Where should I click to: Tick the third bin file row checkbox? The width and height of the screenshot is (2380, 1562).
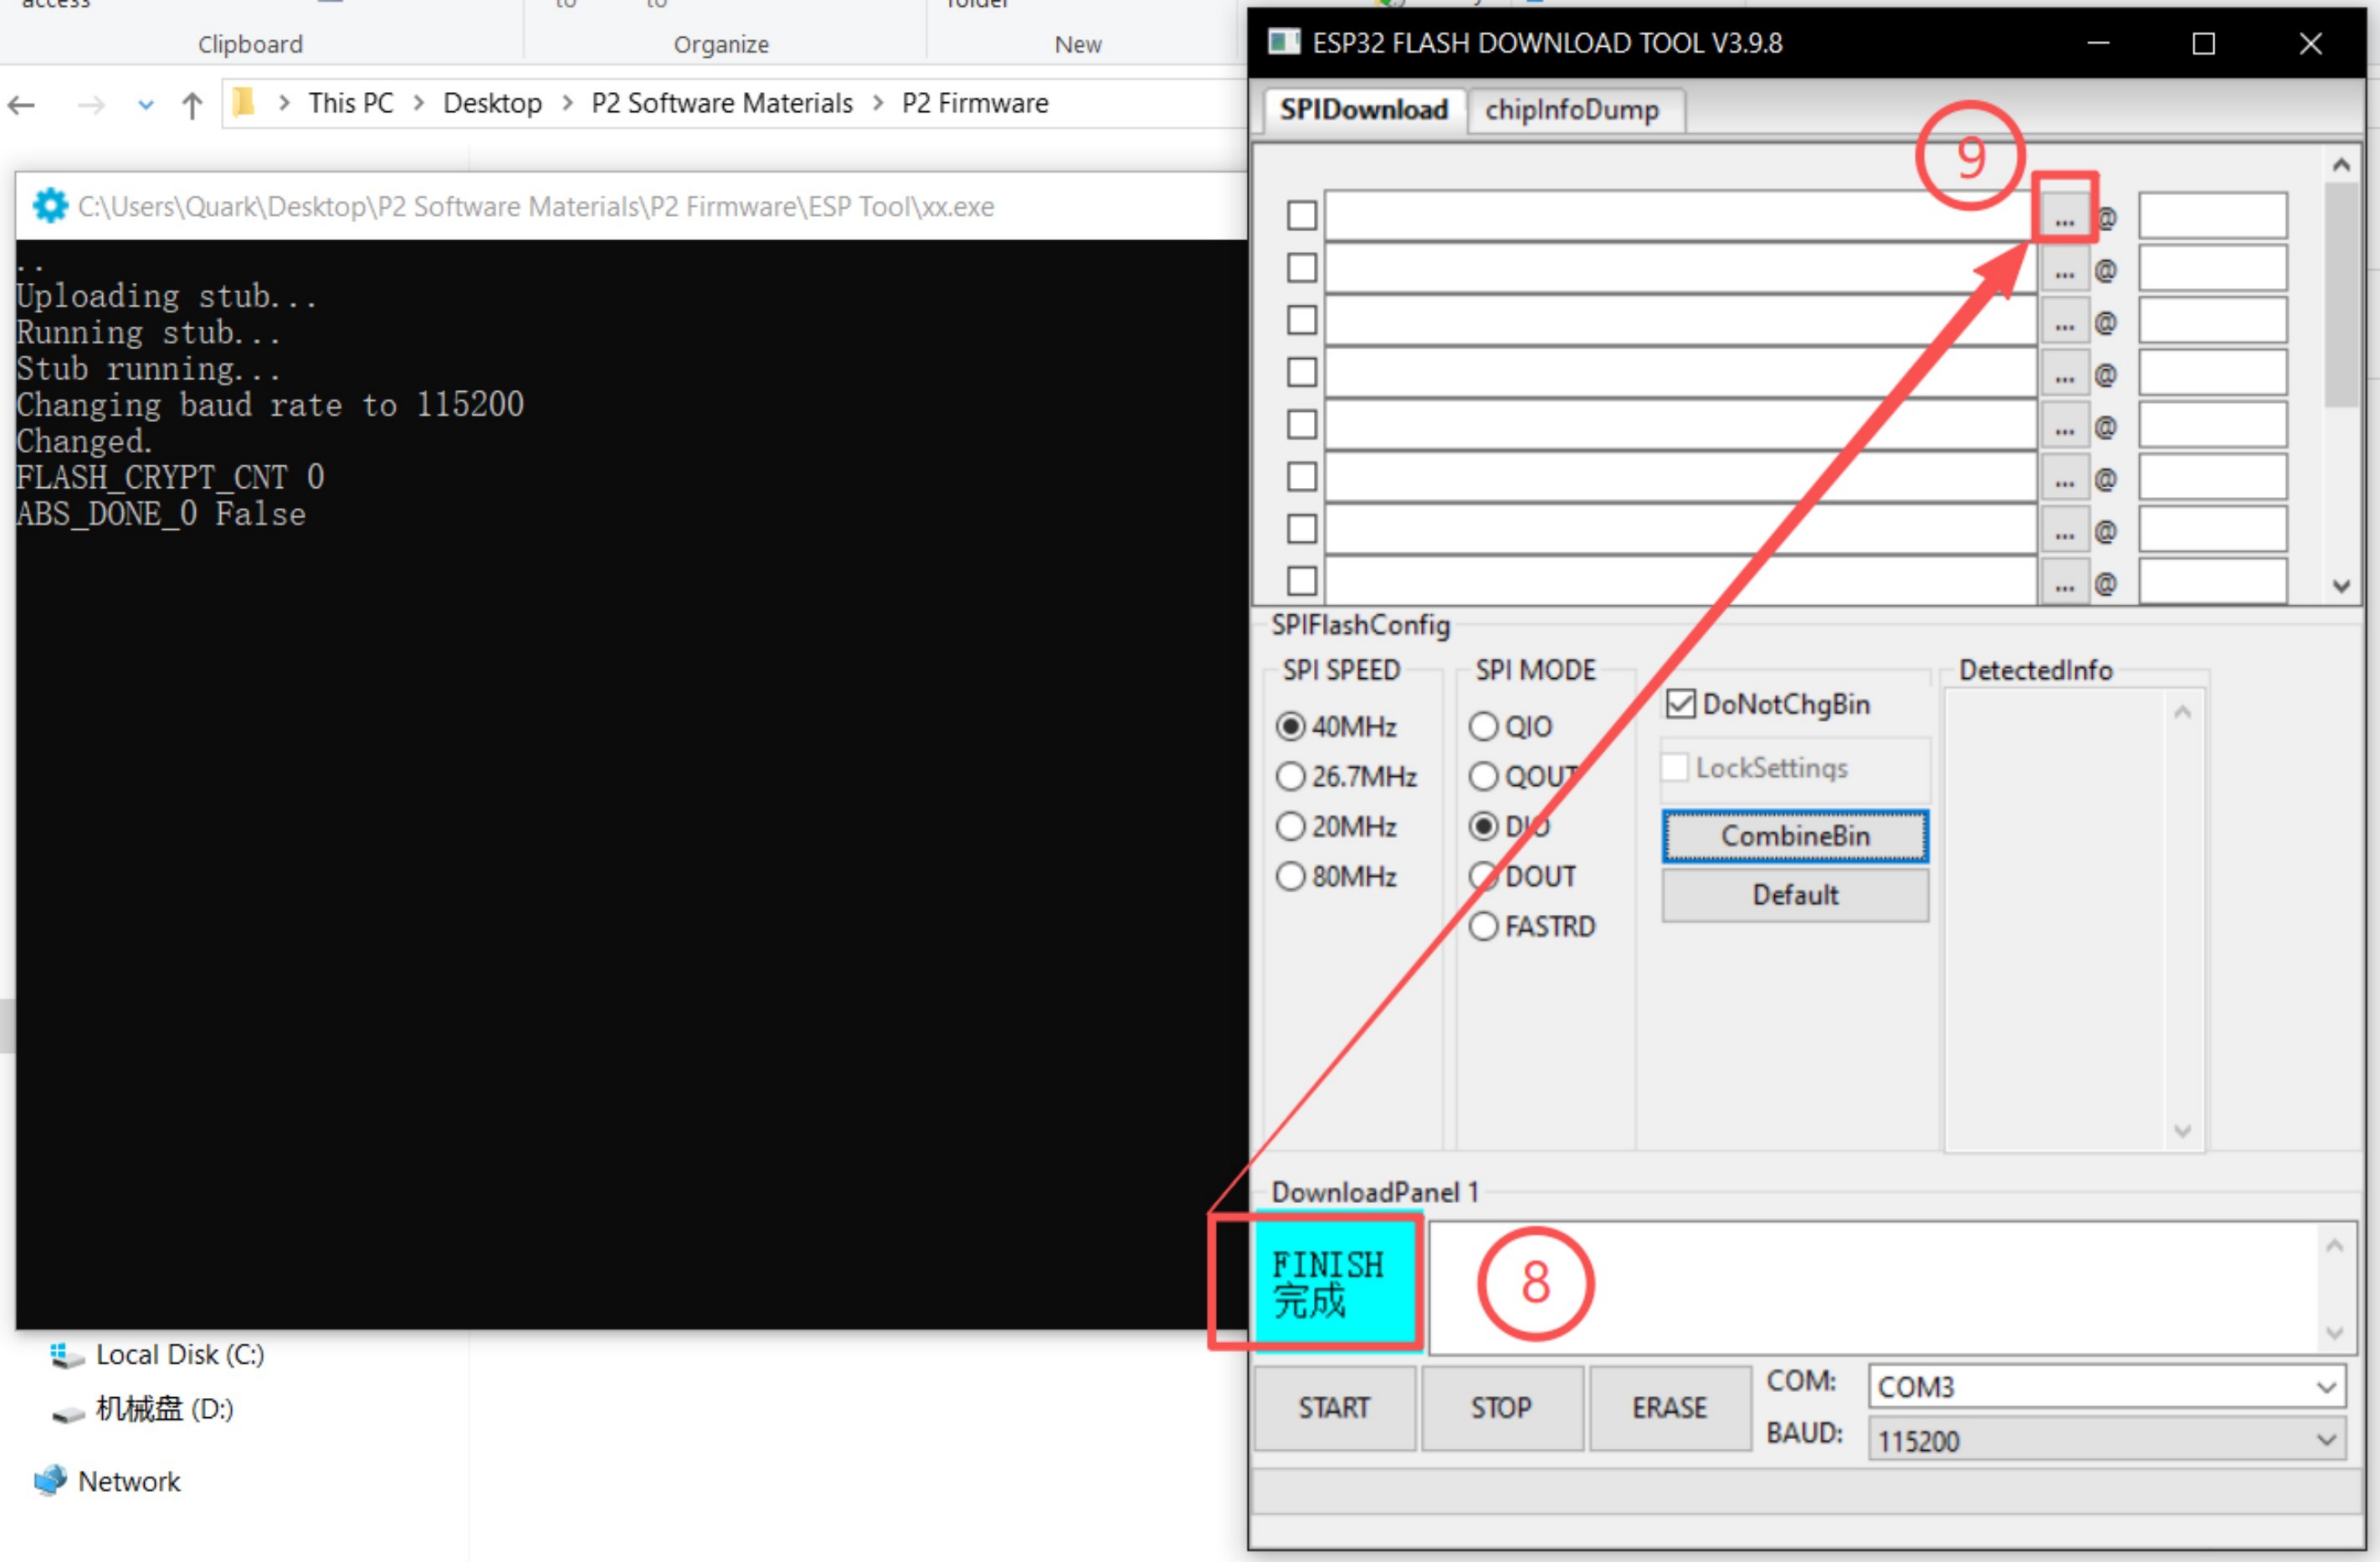[1301, 320]
